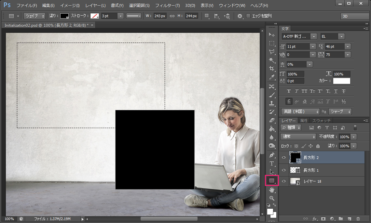Enable the エッジを整列 checkbox

[248, 16]
